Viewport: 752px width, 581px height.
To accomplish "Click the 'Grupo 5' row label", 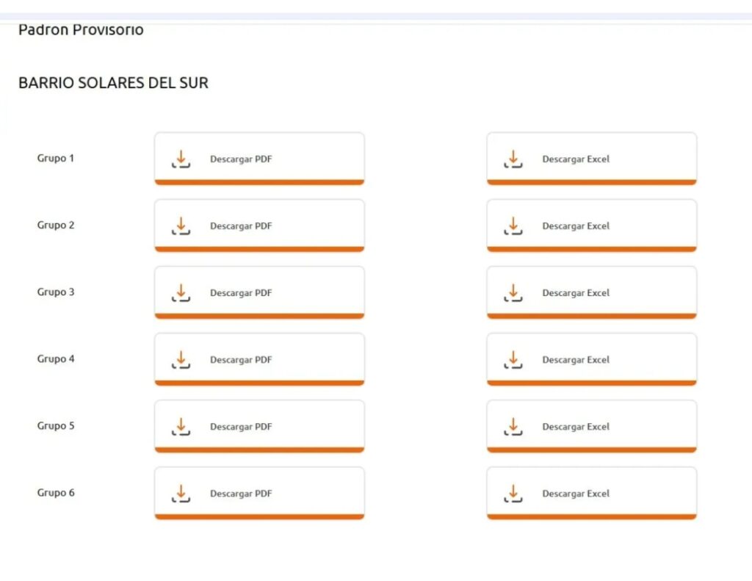I will (x=56, y=426).
